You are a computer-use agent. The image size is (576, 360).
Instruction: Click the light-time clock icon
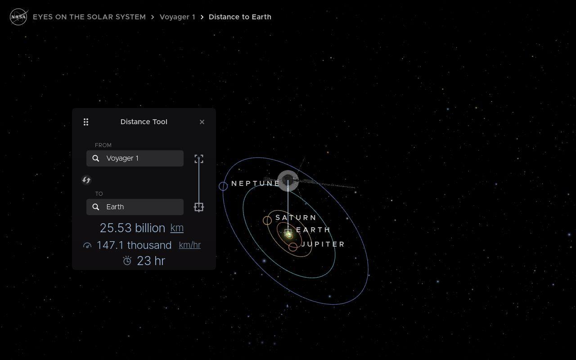[x=127, y=261]
